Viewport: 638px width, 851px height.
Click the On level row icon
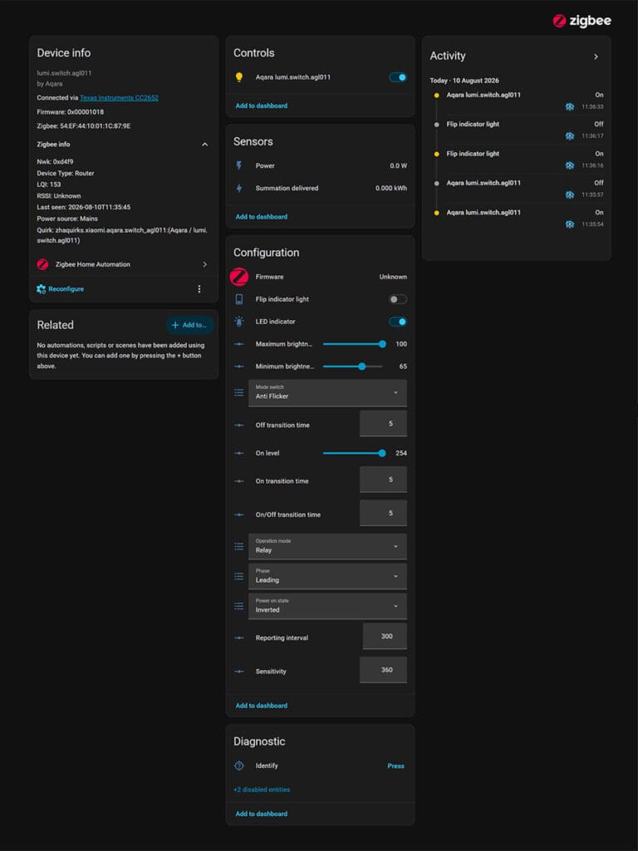(x=238, y=453)
